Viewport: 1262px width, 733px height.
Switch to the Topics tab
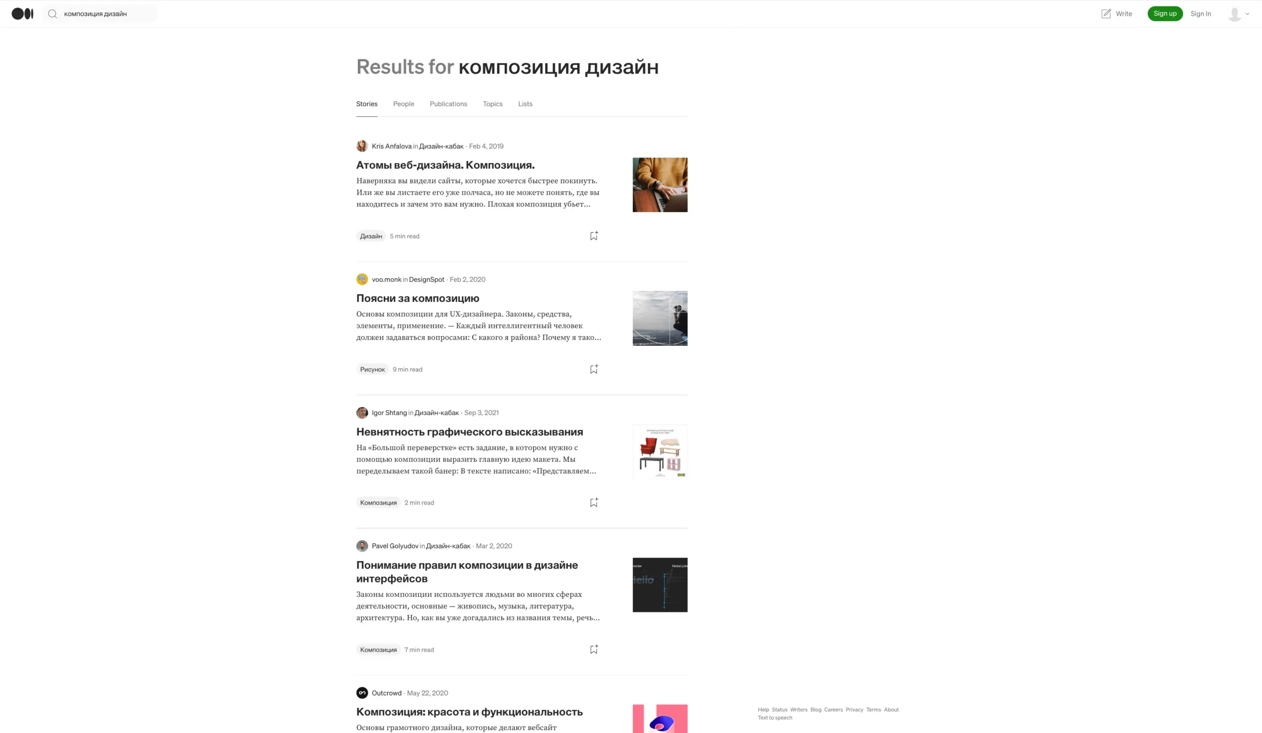pyautogui.click(x=493, y=104)
